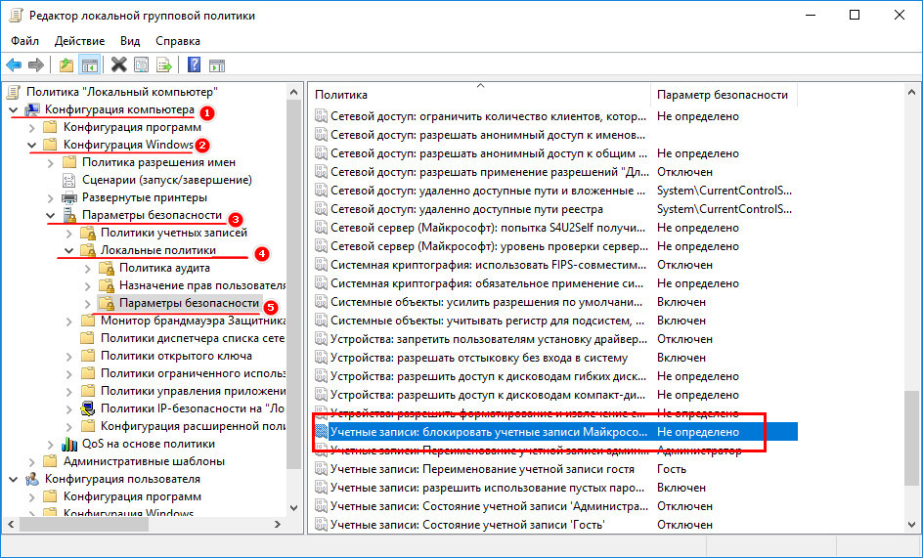The height and width of the screenshot is (558, 923).
Task: Click the Конфигурация пользователя user icon
Action: pyautogui.click(x=32, y=479)
